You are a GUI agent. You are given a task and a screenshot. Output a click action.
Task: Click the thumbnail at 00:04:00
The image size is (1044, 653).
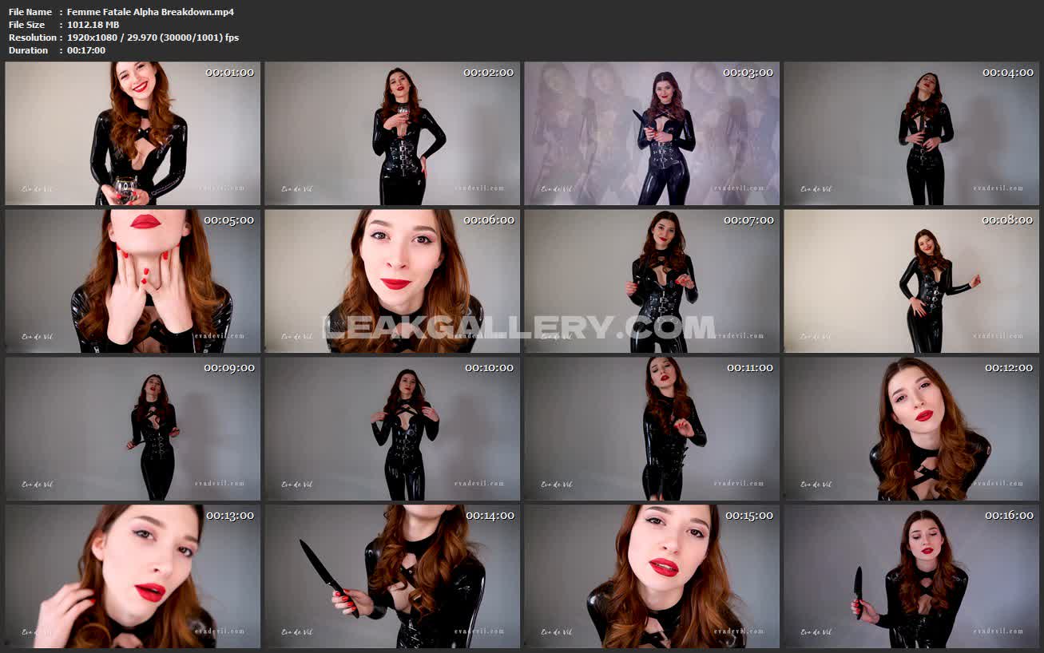pyautogui.click(x=911, y=133)
